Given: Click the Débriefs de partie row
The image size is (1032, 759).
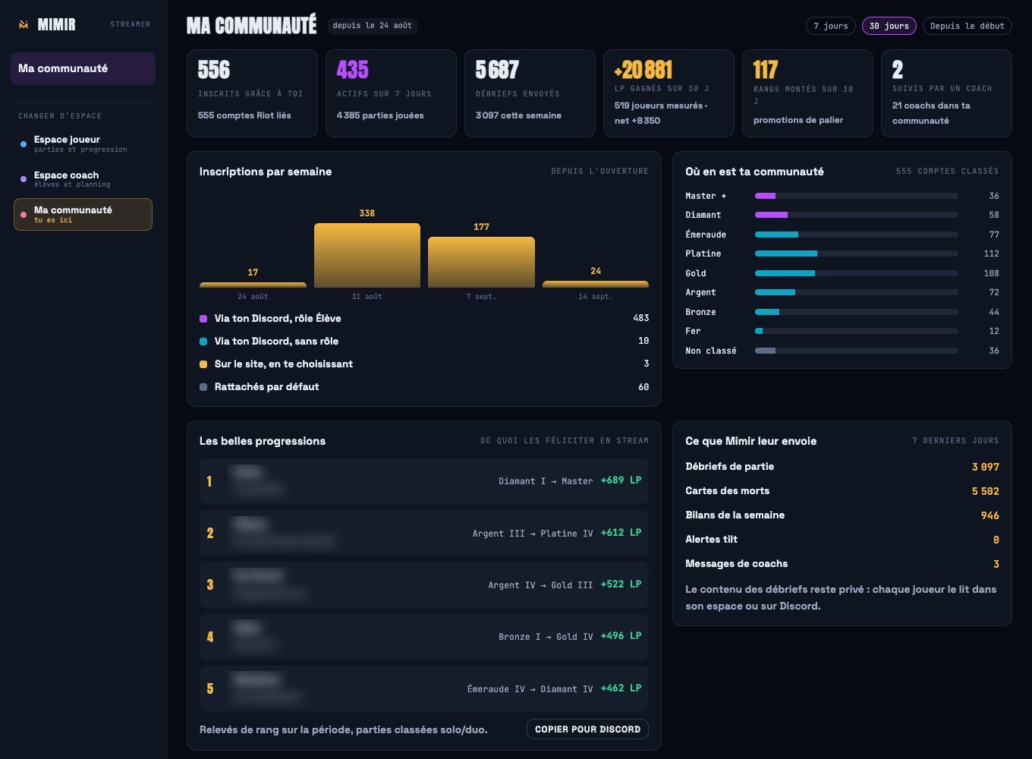Looking at the screenshot, I should [x=842, y=467].
